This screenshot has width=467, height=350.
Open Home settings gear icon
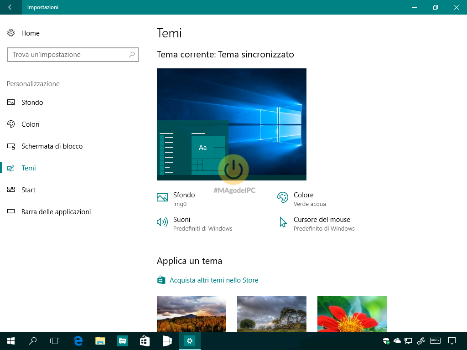(x=11, y=33)
